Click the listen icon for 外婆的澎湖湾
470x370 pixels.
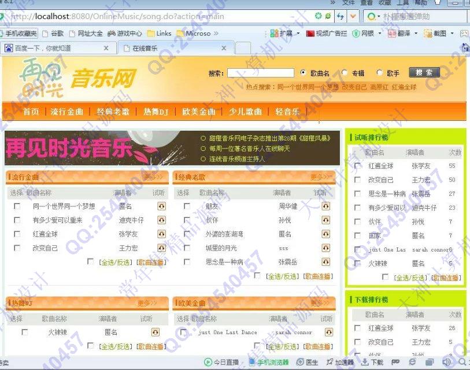[326, 234]
